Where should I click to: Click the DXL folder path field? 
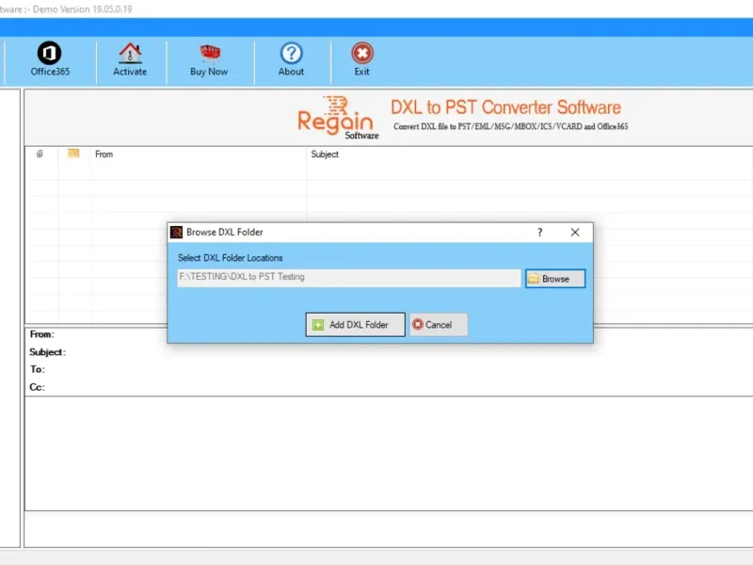click(x=349, y=278)
